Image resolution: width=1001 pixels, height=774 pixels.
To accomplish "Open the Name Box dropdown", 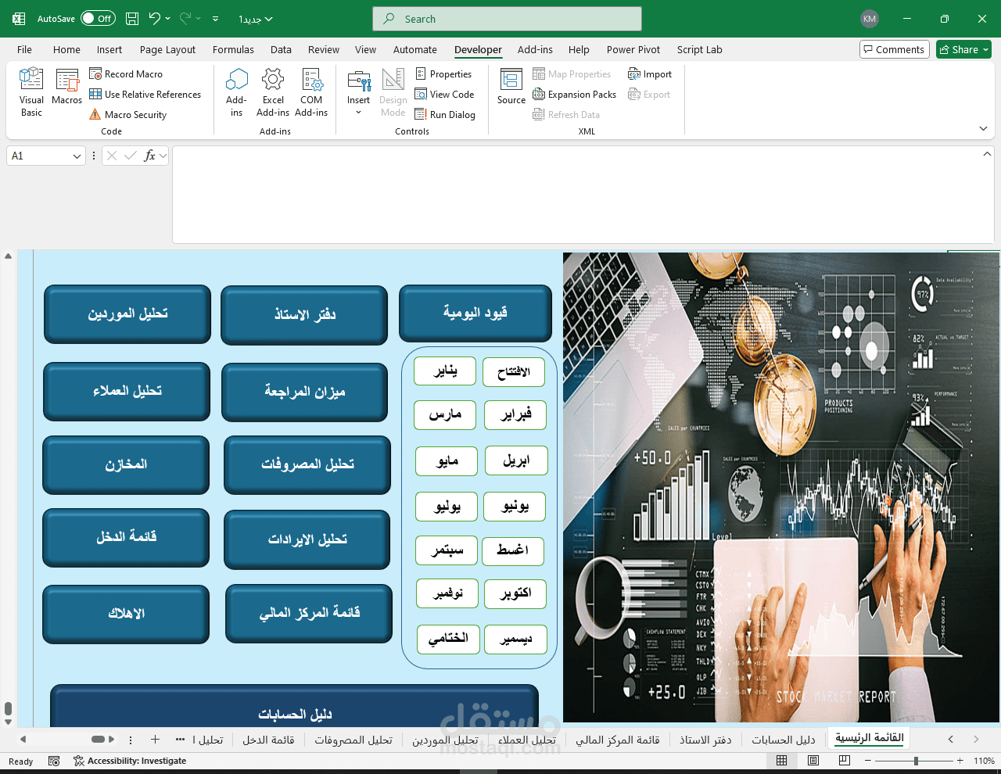I will (x=77, y=156).
